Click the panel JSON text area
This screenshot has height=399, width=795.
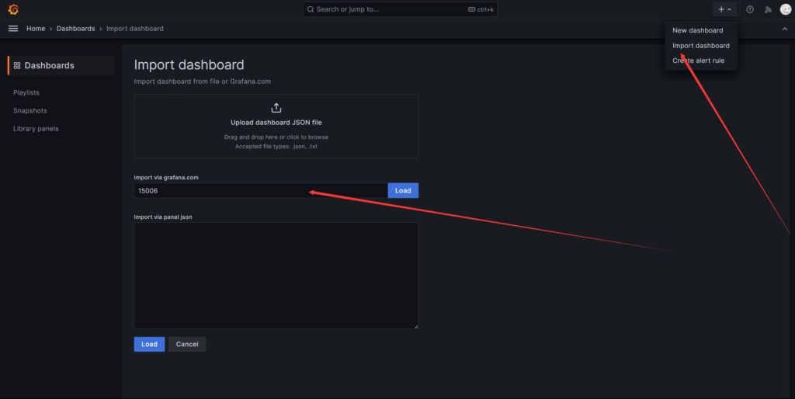(x=276, y=276)
